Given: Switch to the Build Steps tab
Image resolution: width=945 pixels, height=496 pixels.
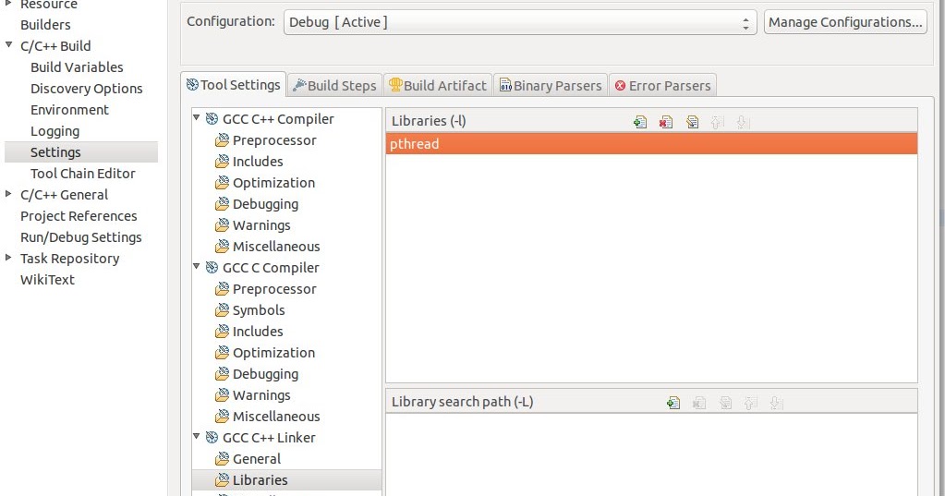Looking at the screenshot, I should pos(335,86).
